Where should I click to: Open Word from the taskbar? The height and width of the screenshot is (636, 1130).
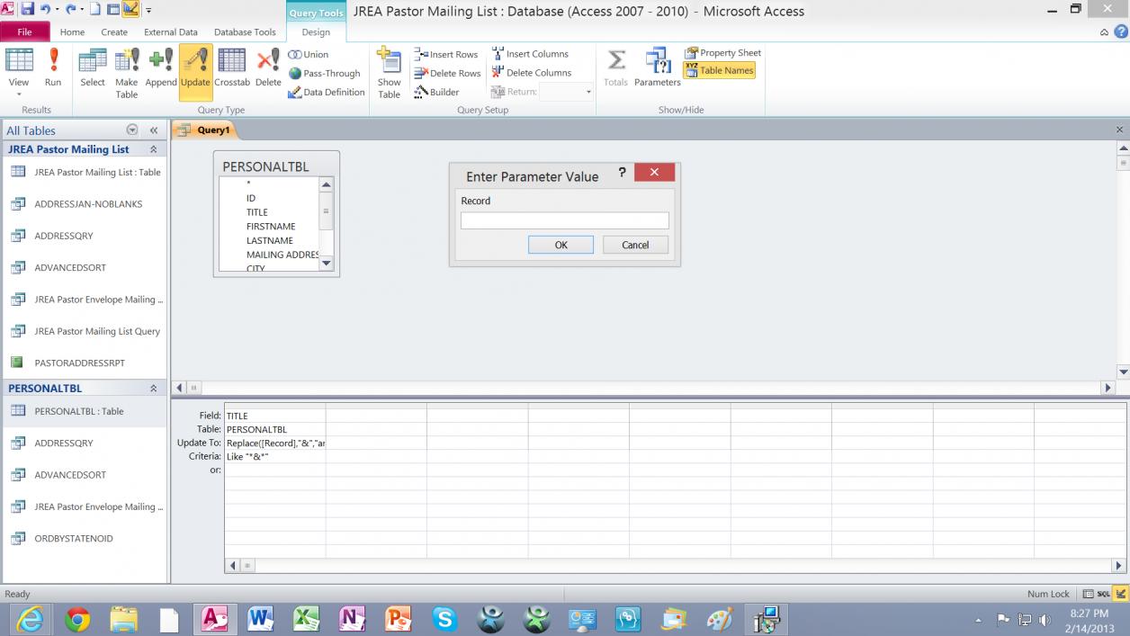pos(260,619)
